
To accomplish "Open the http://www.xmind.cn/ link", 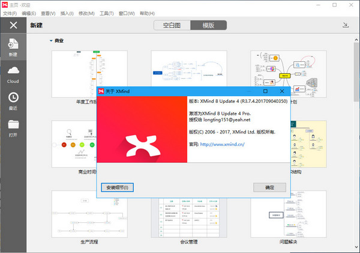I will click(x=222, y=144).
